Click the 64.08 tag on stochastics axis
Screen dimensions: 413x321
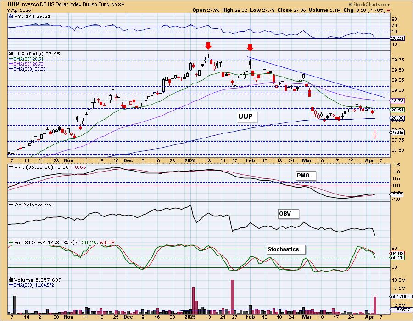[397, 254]
